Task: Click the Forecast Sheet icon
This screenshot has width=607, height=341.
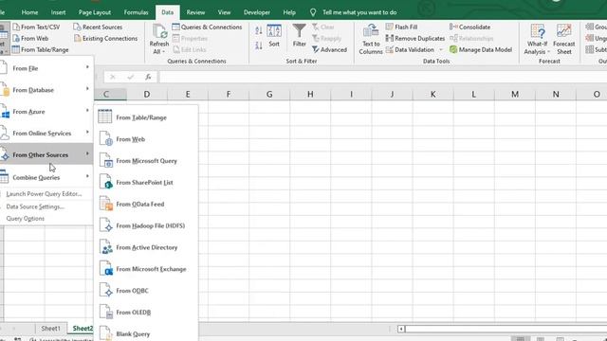Action: 564,31
